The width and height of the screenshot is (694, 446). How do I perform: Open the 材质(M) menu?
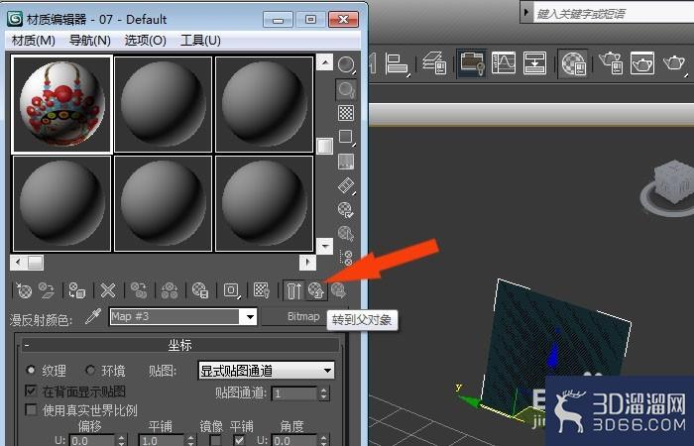[x=34, y=41]
